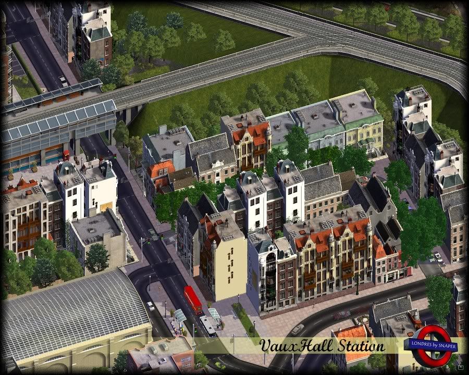
Task: Select the white bus behind the red bus
Action: pos(208,326)
